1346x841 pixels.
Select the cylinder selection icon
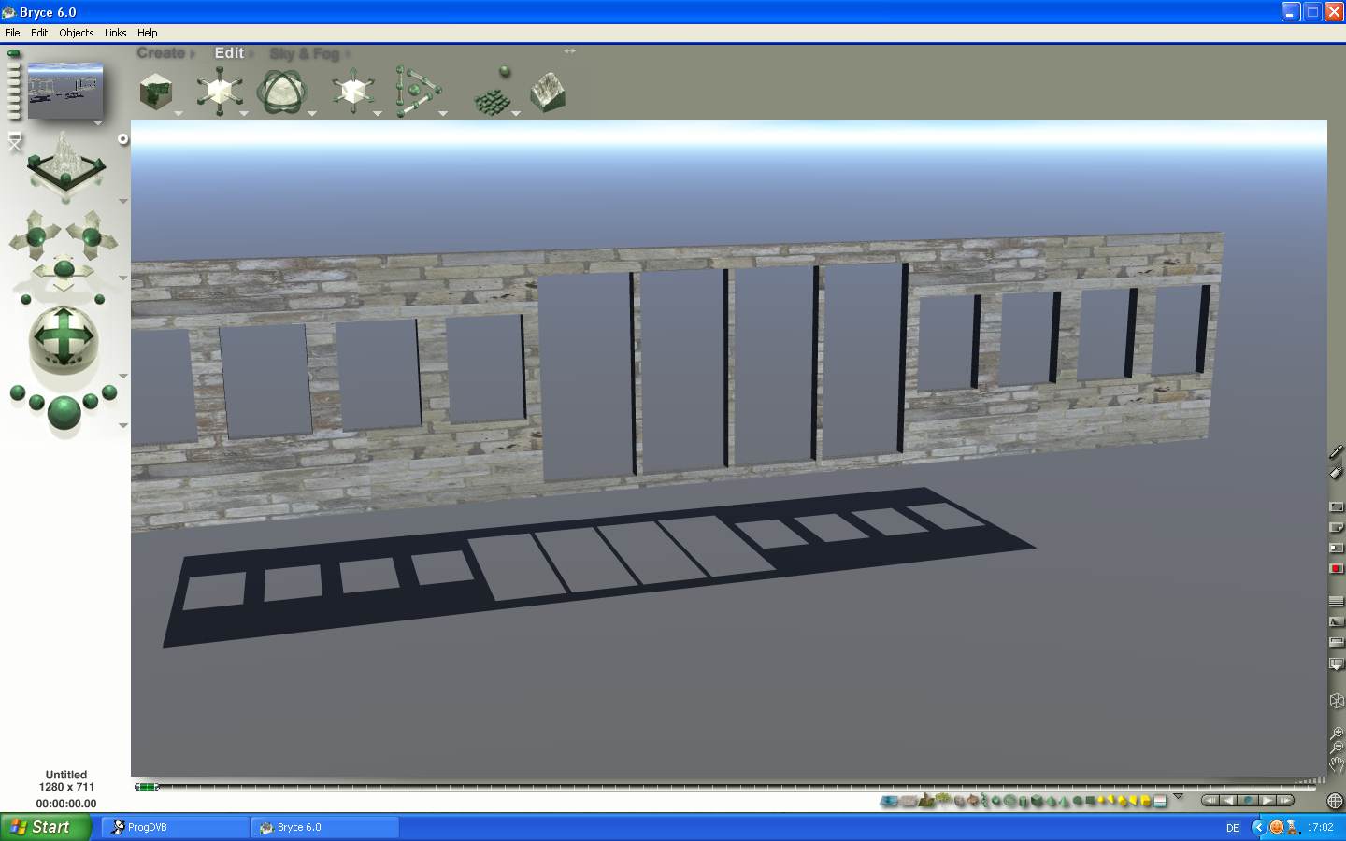point(1024,801)
